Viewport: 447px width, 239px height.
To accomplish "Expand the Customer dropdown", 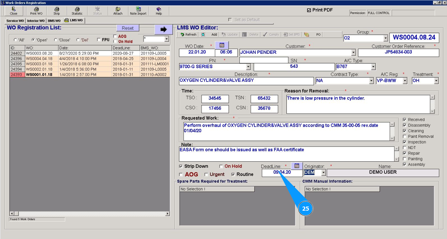I will (353, 53).
